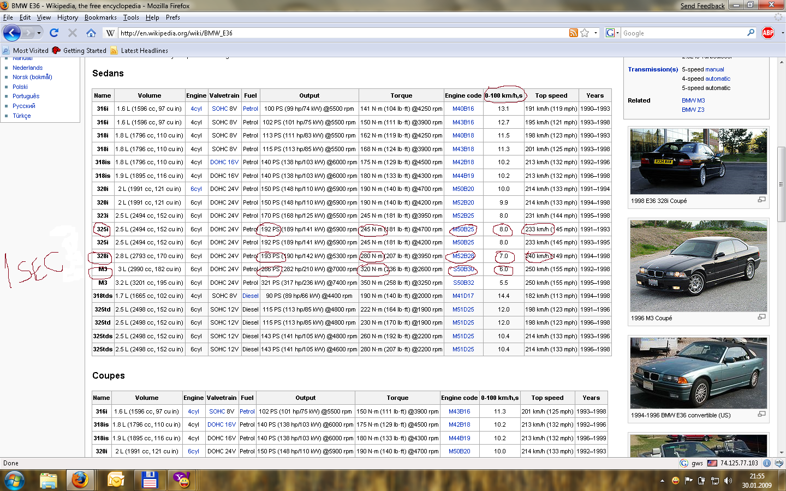Image resolution: width=786 pixels, height=491 pixels.
Task: Click the IP 74.125.77.103 status entry
Action: point(739,463)
